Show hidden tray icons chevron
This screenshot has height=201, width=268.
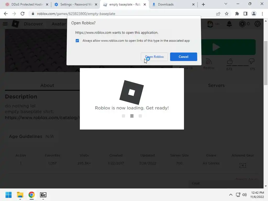coord(231,195)
